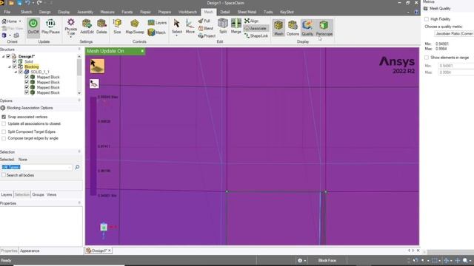The image size is (474, 266).
Task: Switch to the Design ribbon tab
Action: [x=44, y=12]
